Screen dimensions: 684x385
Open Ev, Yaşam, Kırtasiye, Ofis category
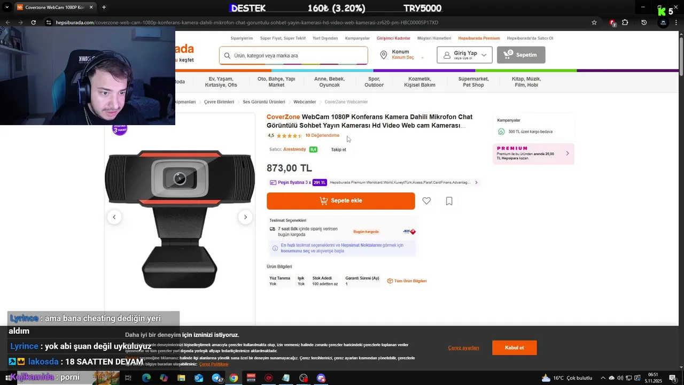pyautogui.click(x=221, y=82)
